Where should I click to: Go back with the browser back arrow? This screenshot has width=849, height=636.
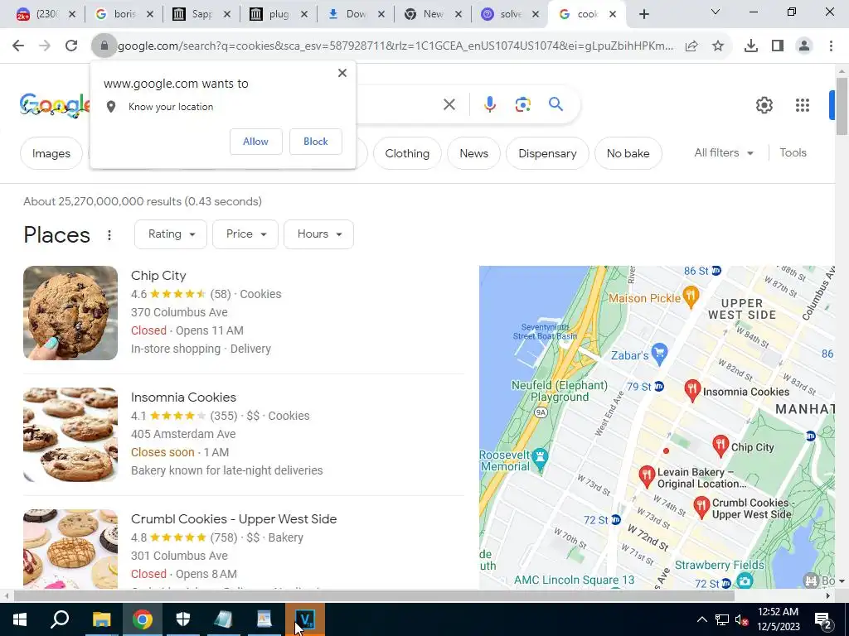click(x=18, y=46)
